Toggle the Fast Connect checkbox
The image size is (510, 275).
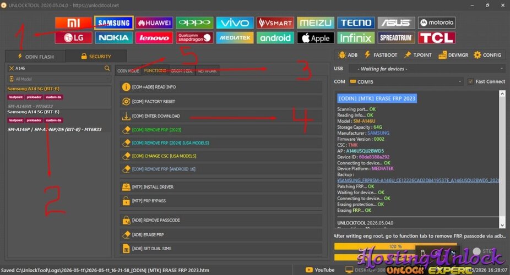pyautogui.click(x=470, y=81)
